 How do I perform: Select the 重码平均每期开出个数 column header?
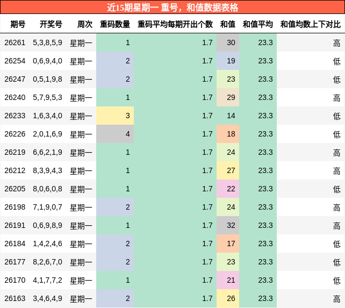click(x=175, y=24)
